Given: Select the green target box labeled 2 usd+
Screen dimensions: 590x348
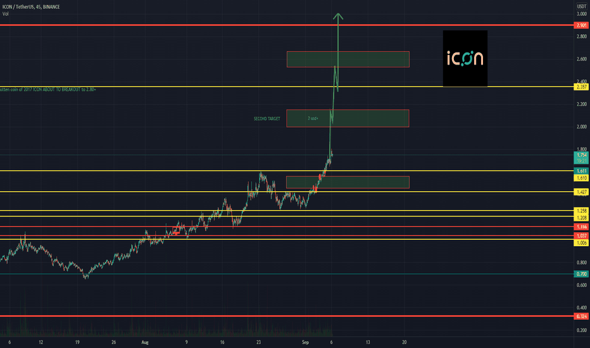Looking at the screenshot, I should pyautogui.click(x=348, y=118).
